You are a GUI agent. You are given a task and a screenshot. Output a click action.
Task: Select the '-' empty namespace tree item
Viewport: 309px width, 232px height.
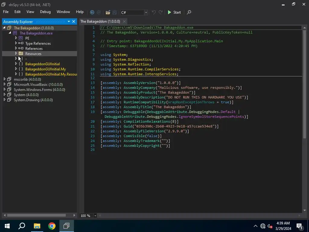click(26, 59)
